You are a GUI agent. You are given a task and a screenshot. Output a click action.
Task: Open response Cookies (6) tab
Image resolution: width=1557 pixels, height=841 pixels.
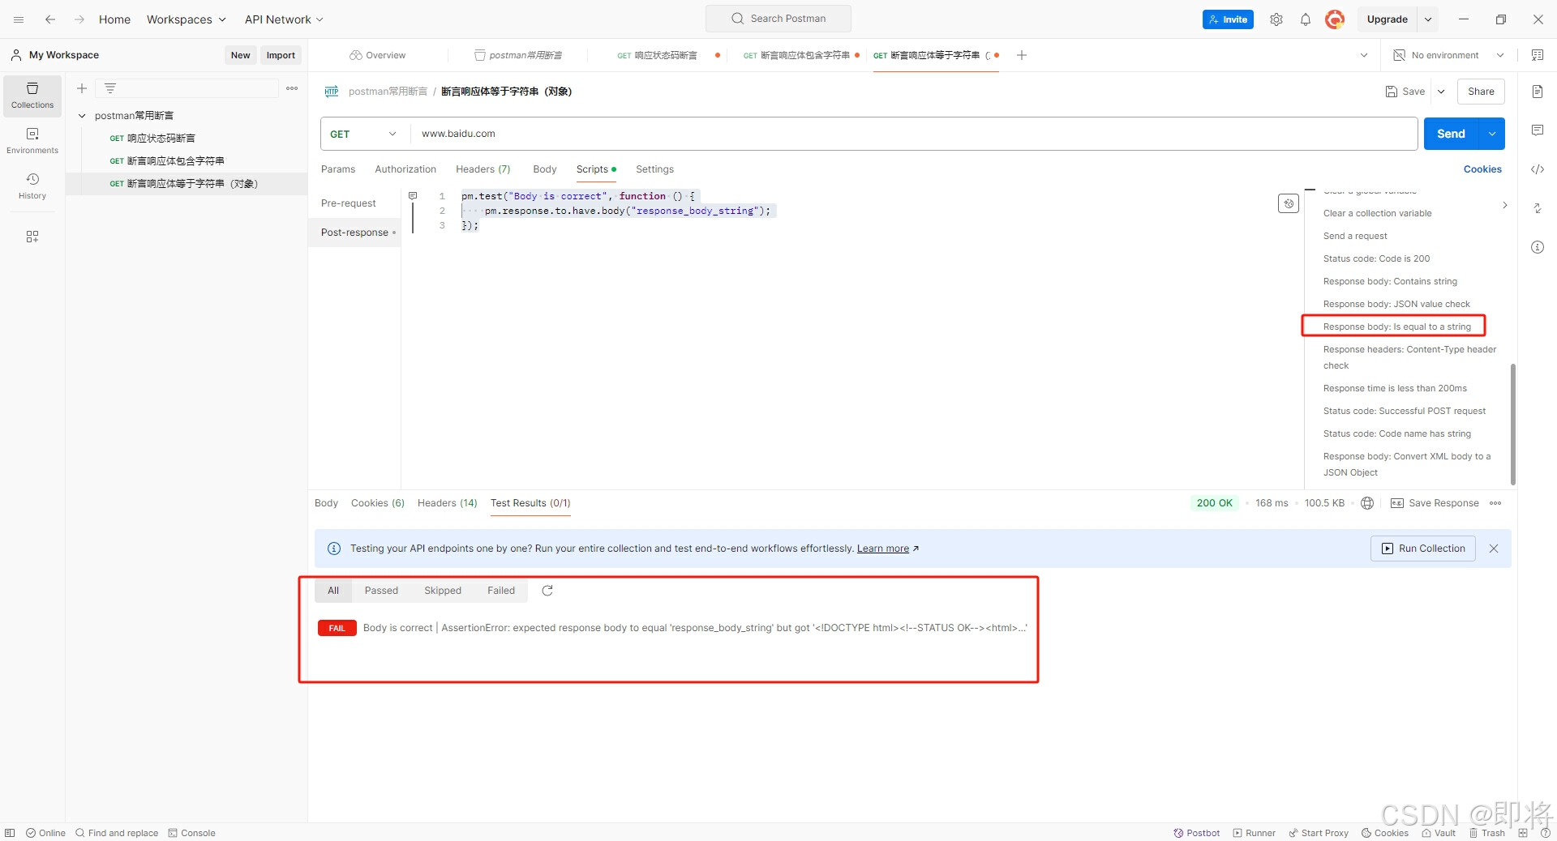tap(378, 503)
